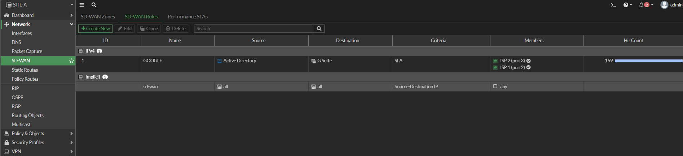
Task: Collapse the IPv4 rules group
Action: (81, 51)
